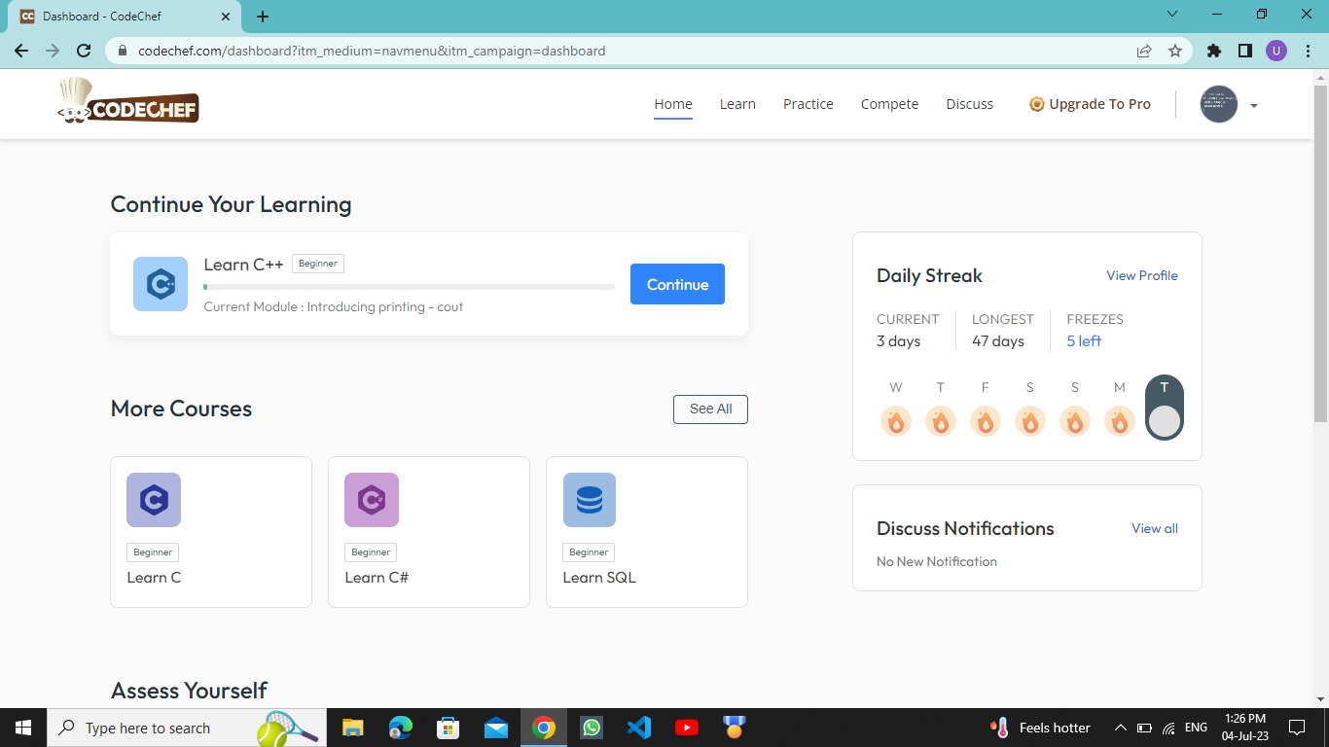This screenshot has width=1329, height=747.
Task: Open View all discuss notifications
Action: [x=1155, y=528]
